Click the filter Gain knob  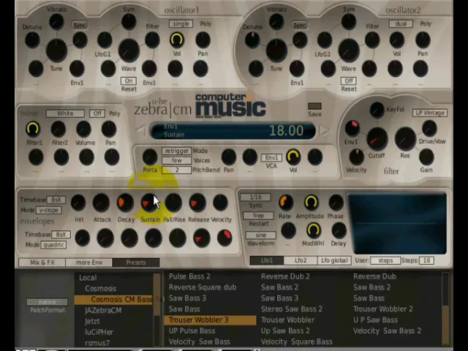tap(426, 157)
